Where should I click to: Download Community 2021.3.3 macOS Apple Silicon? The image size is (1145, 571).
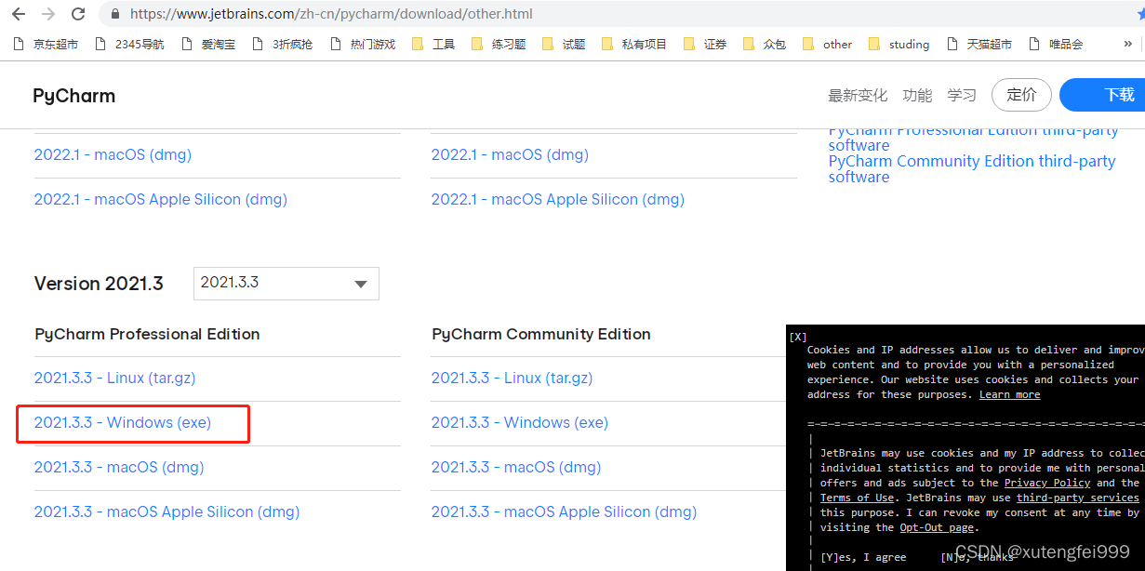tap(565, 511)
